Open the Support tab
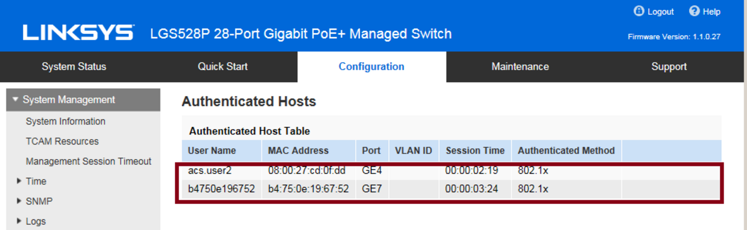Image resolution: width=747 pixels, height=230 pixels. (x=669, y=66)
